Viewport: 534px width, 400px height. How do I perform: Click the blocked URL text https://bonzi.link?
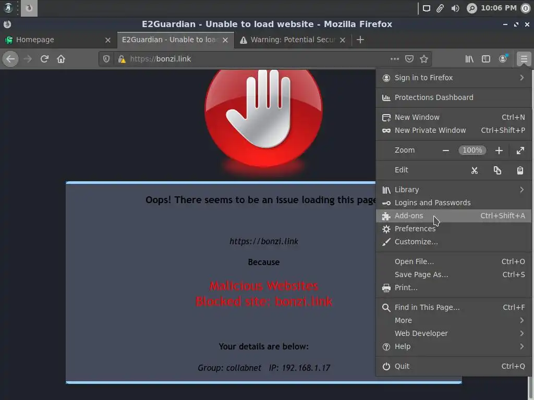(x=263, y=242)
